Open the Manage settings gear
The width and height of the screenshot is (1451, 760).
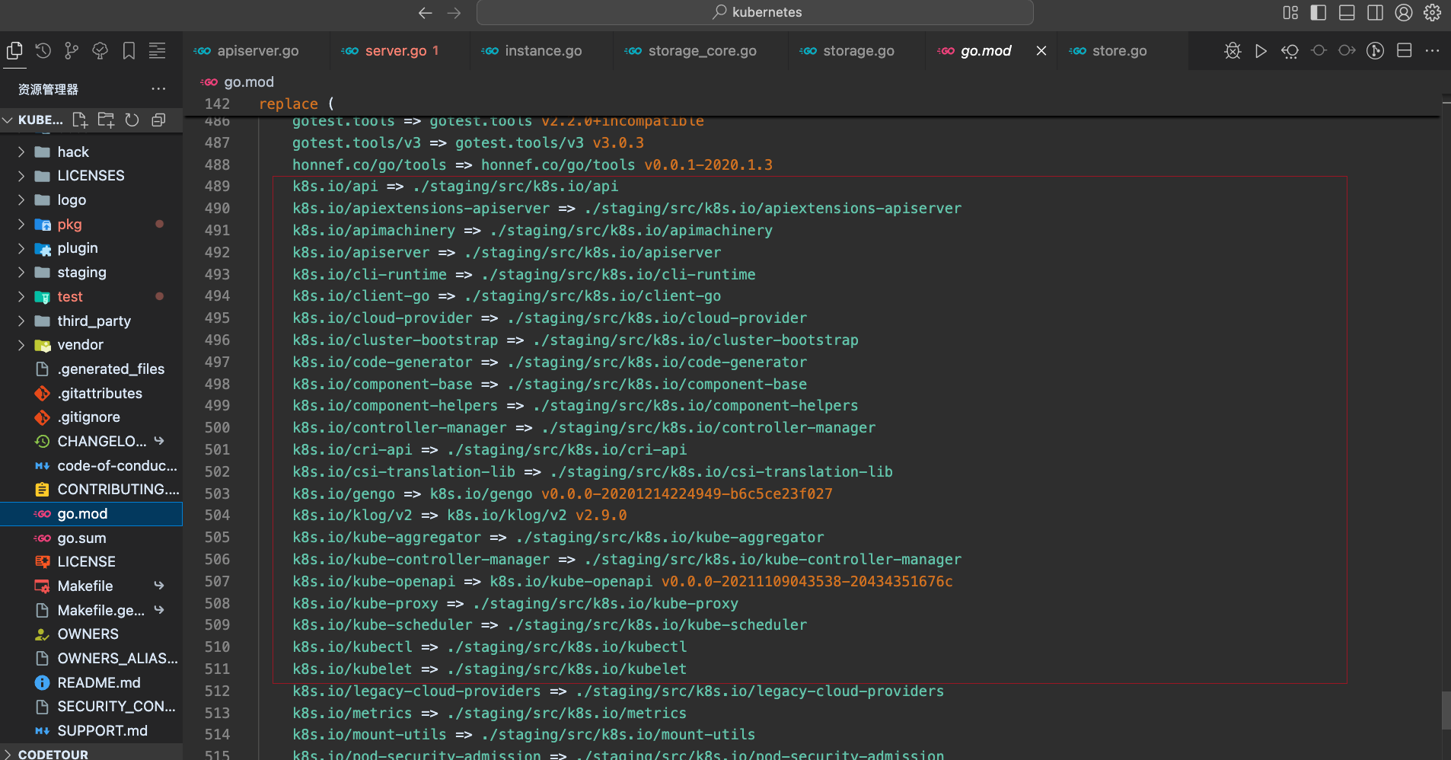(1432, 12)
